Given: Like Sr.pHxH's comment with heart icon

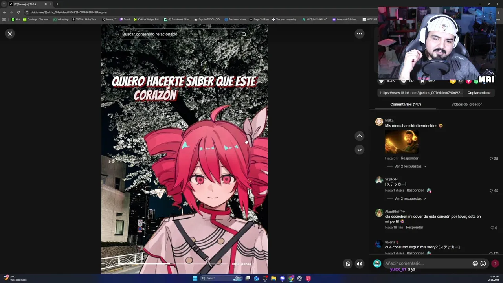Looking at the screenshot, I should (x=491, y=191).
